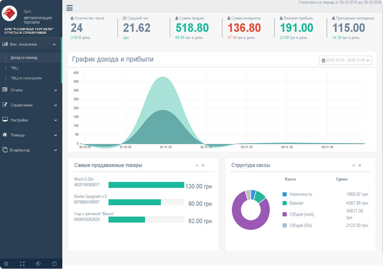Select Фин. показатели menu label

point(23,44)
